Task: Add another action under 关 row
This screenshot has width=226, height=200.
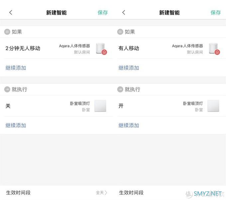Action: [x=16, y=125]
